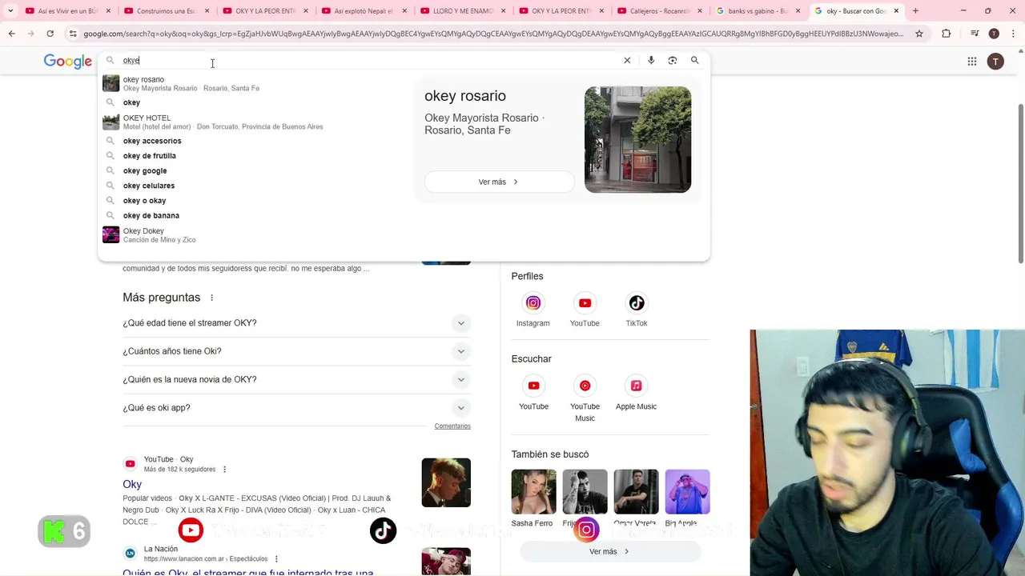Go back to the previous page

point(12,34)
